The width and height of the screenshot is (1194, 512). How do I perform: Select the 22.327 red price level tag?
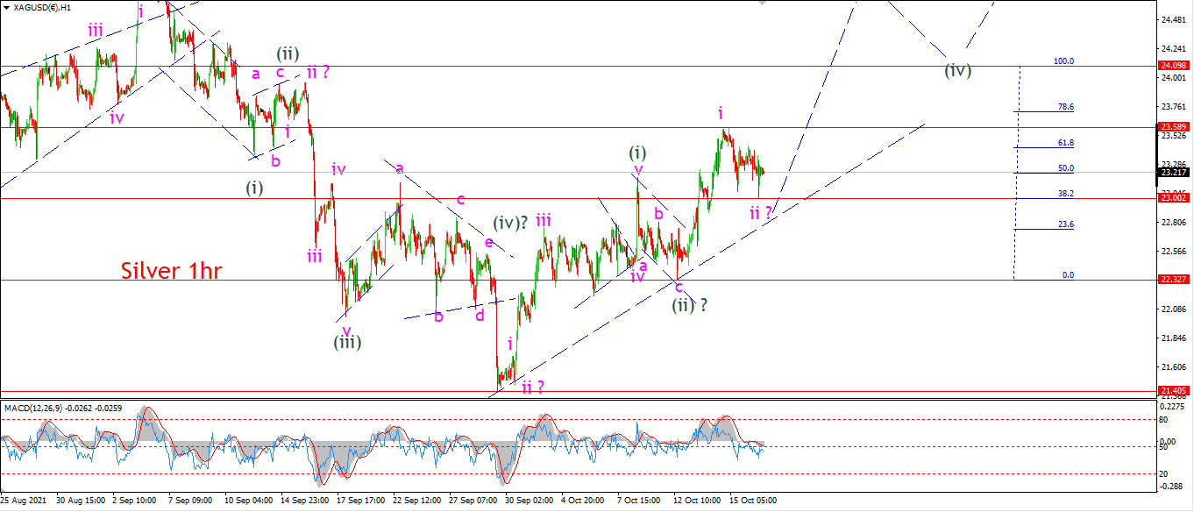coord(1174,280)
